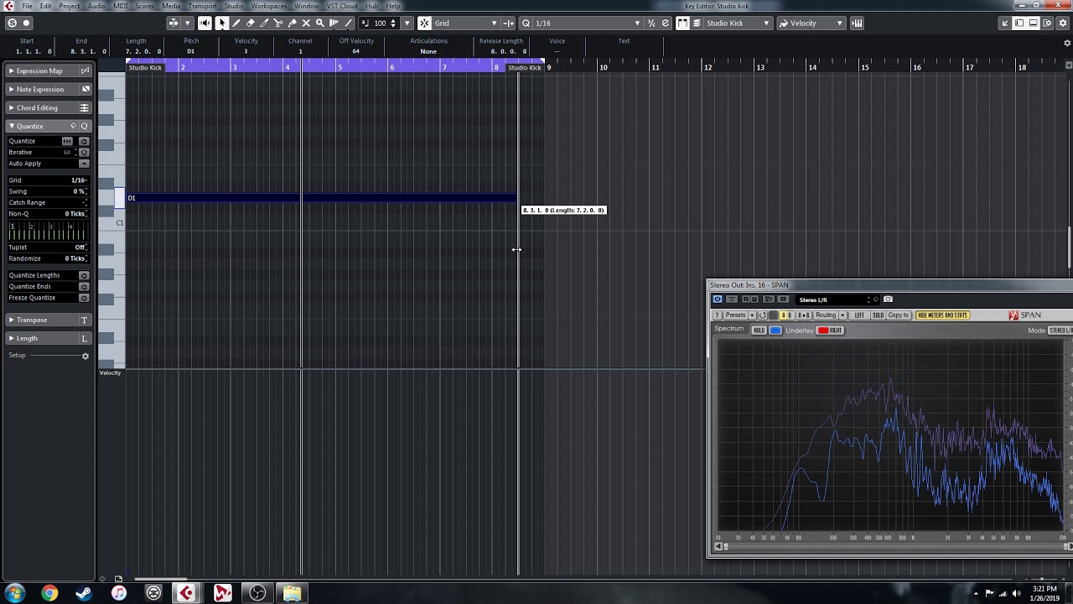Open the insert velocity dropdown arrow
Image resolution: width=1073 pixels, height=604 pixels.
click(407, 23)
